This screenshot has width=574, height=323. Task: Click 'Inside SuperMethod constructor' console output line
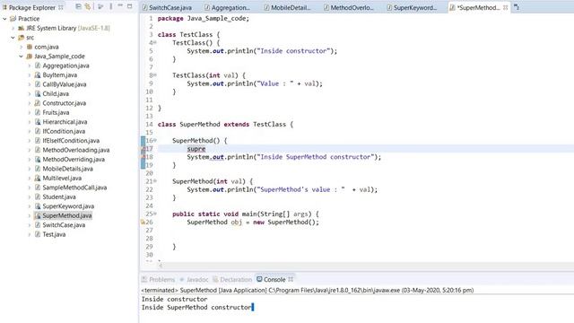click(196, 307)
